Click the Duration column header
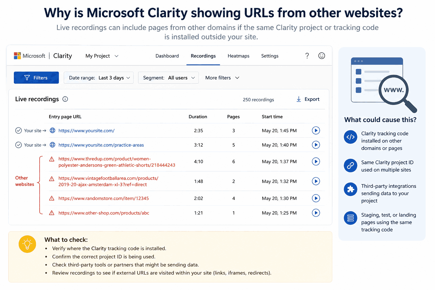 198,117
